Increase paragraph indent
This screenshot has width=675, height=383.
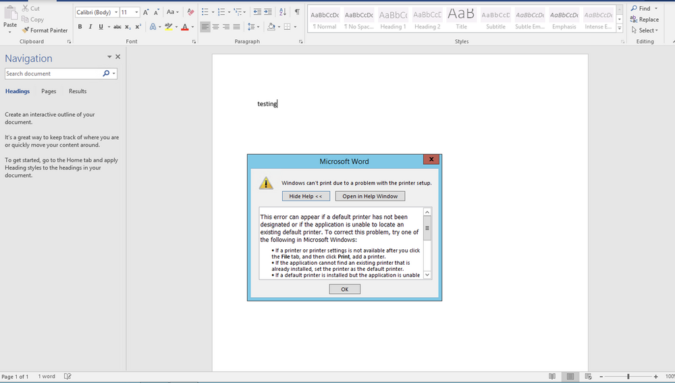(268, 12)
